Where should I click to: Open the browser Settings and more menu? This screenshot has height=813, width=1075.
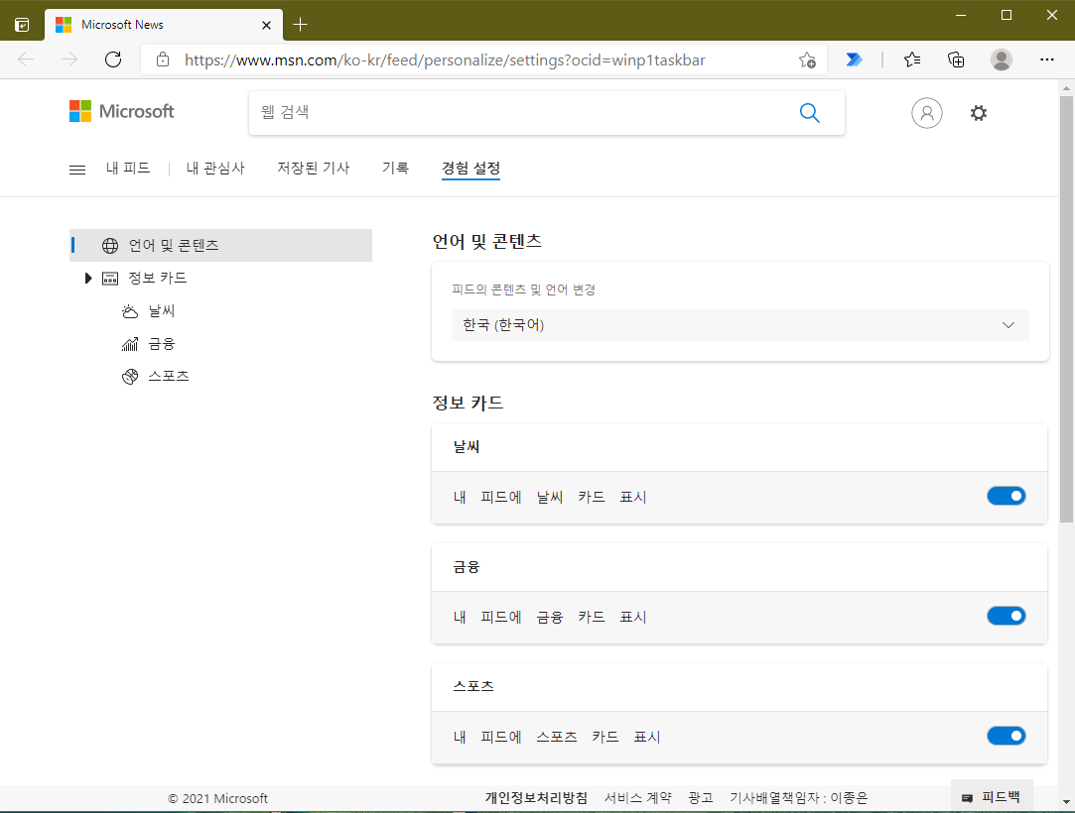tap(1046, 59)
